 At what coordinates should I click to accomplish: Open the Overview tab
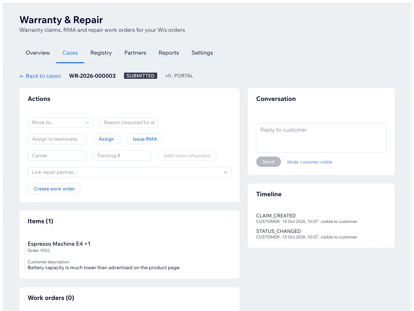38,53
